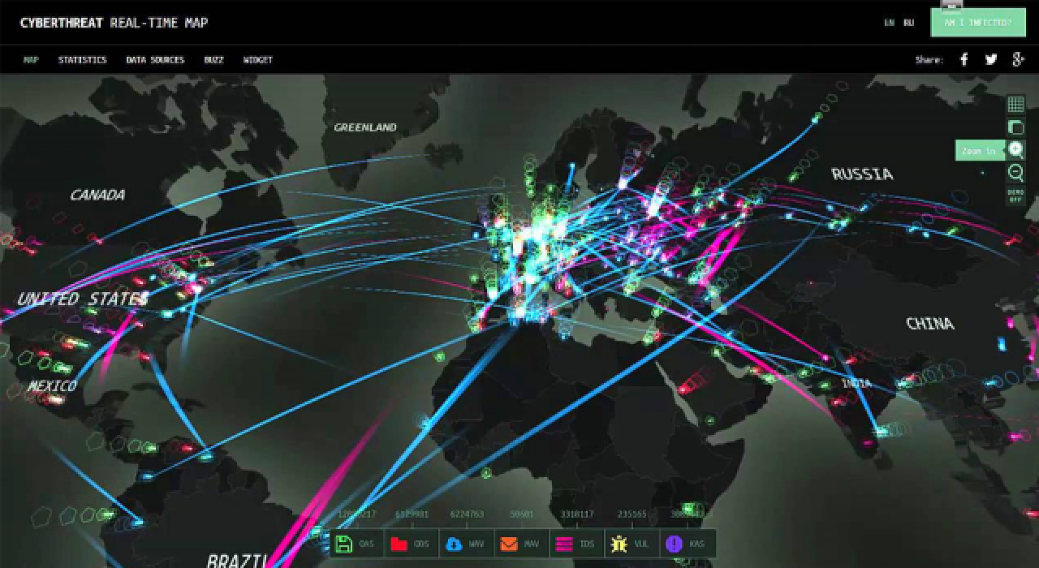Toggle MAV detections with orange envelope icon
This screenshot has width=1039, height=568.
tap(521, 544)
